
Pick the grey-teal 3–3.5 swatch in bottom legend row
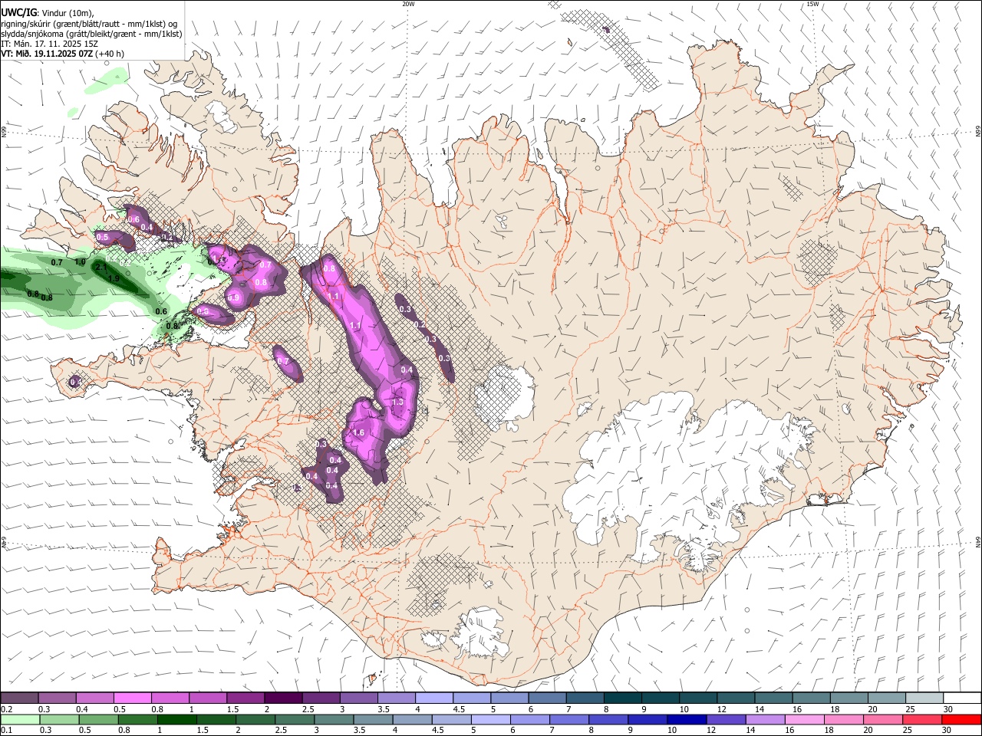334,719
